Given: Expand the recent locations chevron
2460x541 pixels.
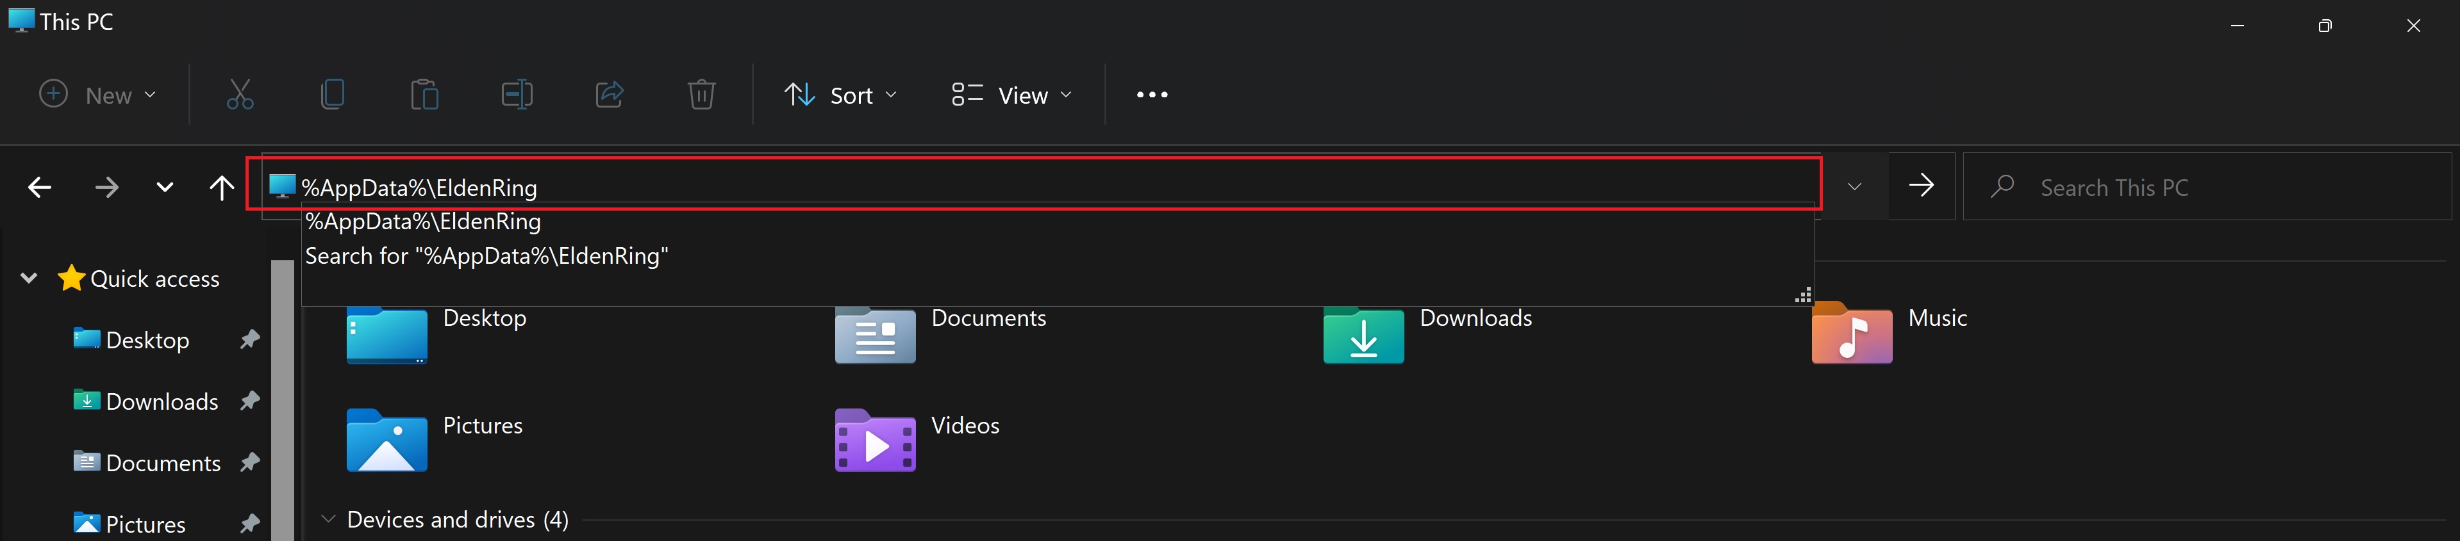Looking at the screenshot, I should click(164, 187).
